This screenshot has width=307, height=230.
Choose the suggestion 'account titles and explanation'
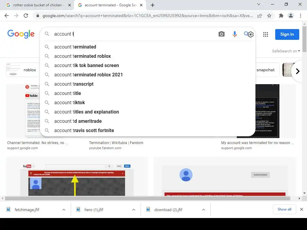(x=148, y=112)
